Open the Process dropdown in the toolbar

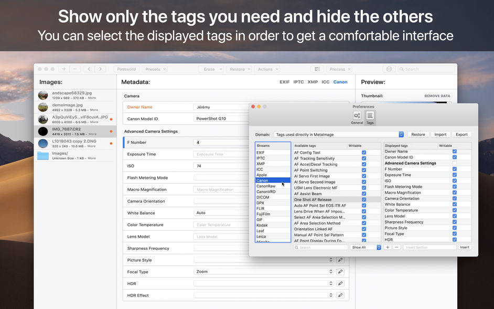pyautogui.click(x=339, y=69)
